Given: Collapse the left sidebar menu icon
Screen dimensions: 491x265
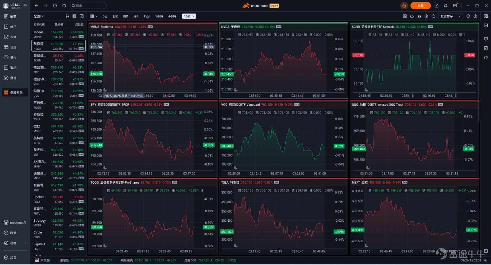Looking at the screenshot, I should 25,6.
